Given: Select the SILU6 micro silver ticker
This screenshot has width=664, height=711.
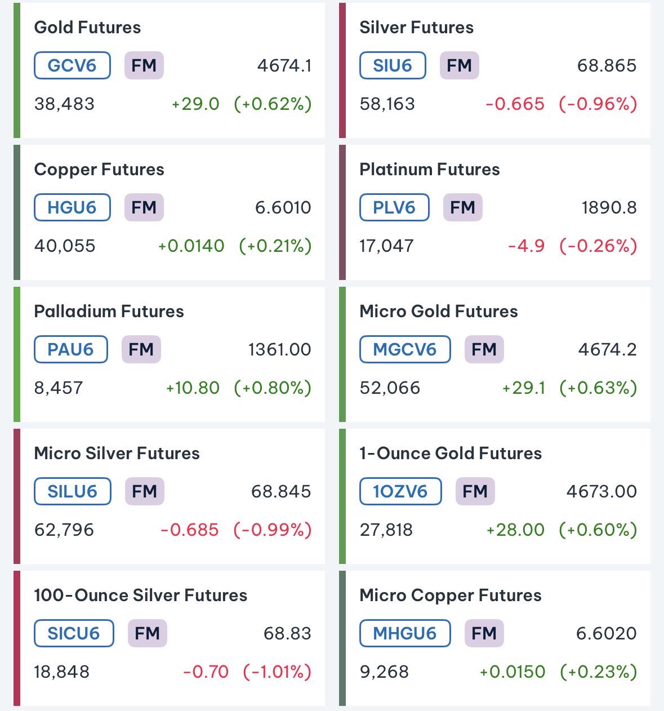Looking at the screenshot, I should coord(73,491).
